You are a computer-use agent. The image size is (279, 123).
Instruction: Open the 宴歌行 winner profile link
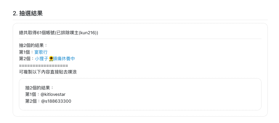[41, 52]
